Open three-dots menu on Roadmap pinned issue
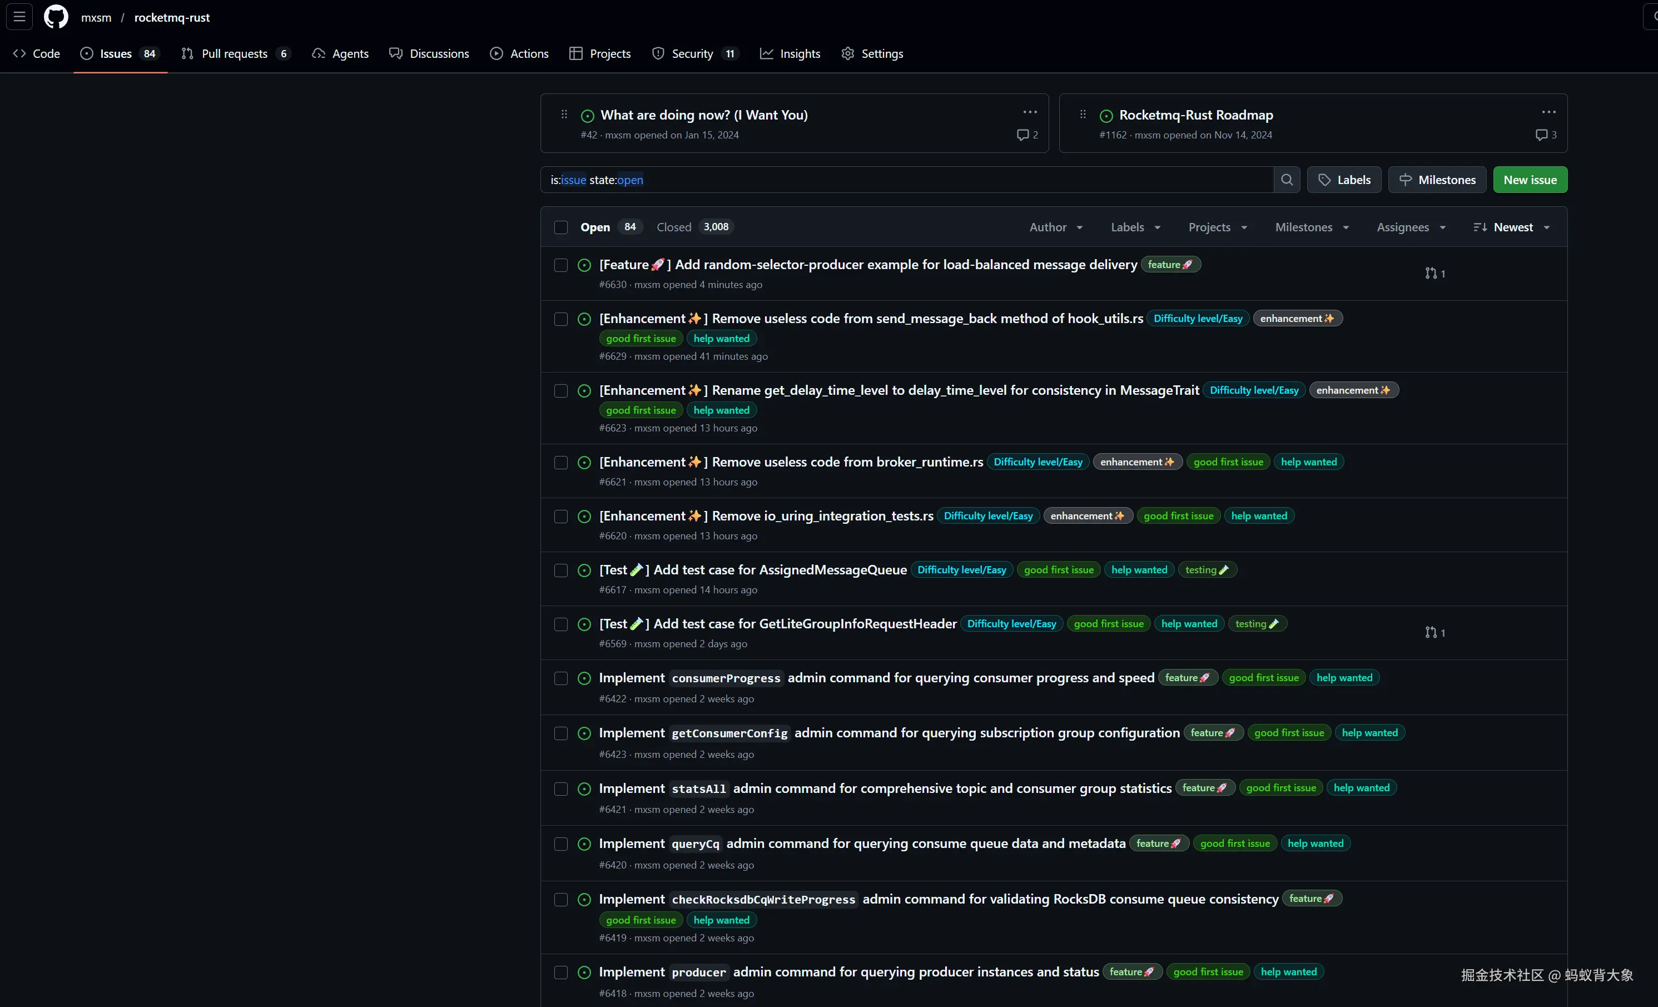This screenshot has height=1007, width=1658. click(1548, 112)
